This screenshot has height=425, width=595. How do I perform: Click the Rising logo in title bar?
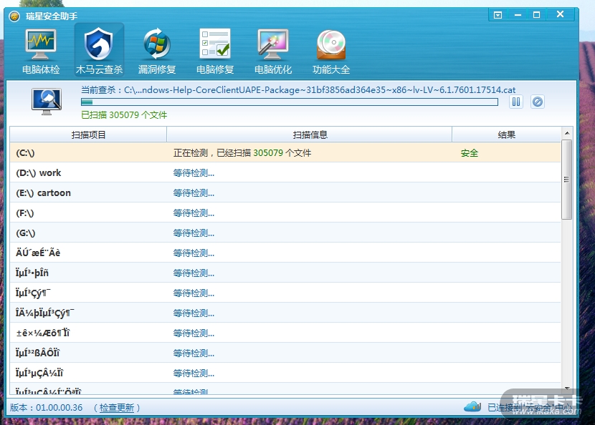click(14, 16)
